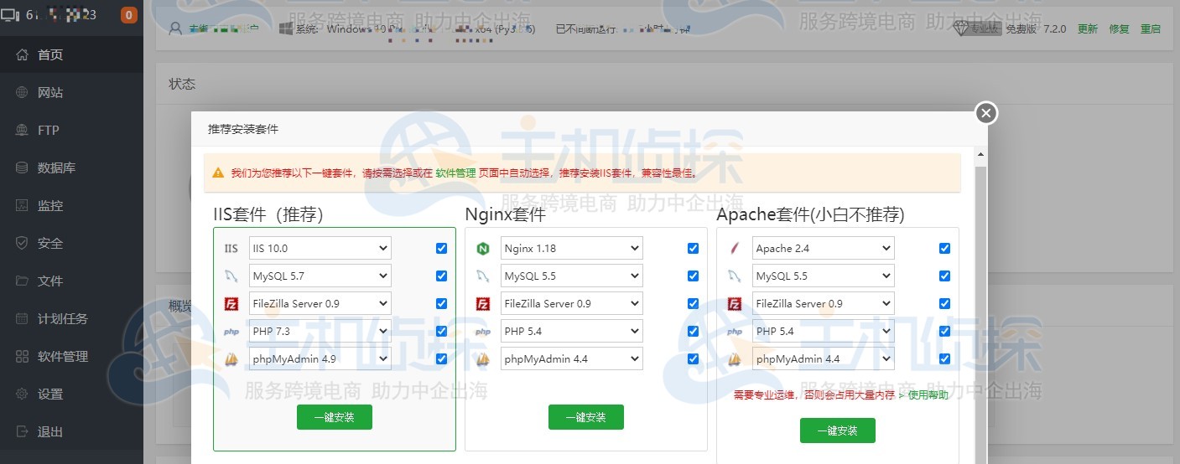The image size is (1180, 464).
Task: Click phpMyAdmin sailboat icon in IIS suite
Action: pos(231,358)
